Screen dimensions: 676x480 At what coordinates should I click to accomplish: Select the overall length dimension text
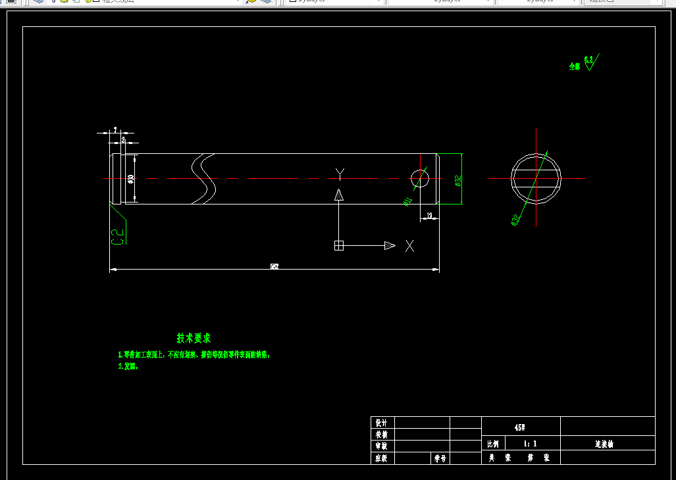click(274, 266)
